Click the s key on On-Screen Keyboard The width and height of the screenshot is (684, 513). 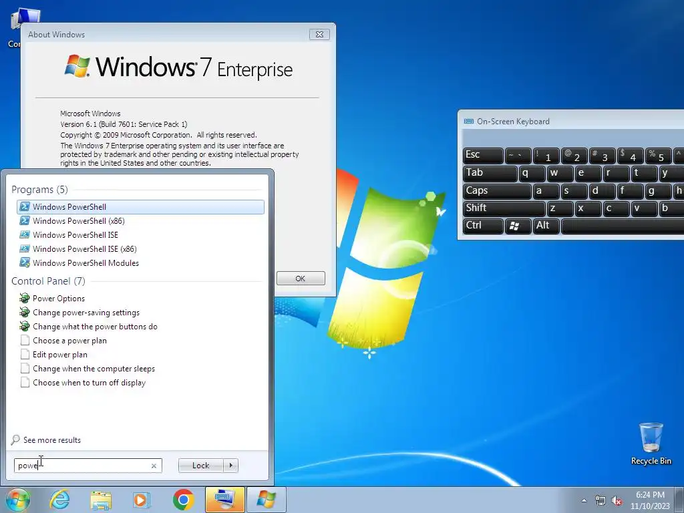[x=574, y=190]
